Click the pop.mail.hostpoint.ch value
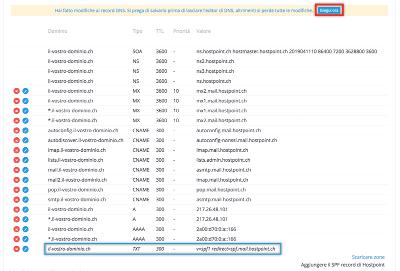400x271 pixels. 221,190
